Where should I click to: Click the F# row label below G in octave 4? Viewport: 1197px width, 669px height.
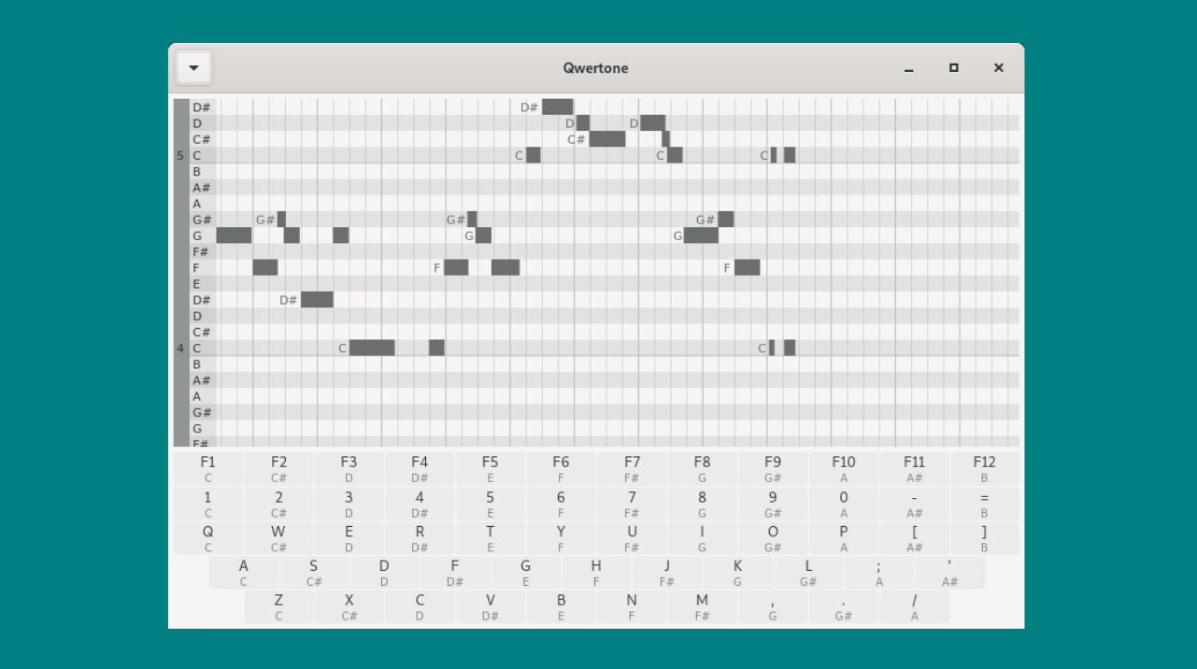point(201,251)
